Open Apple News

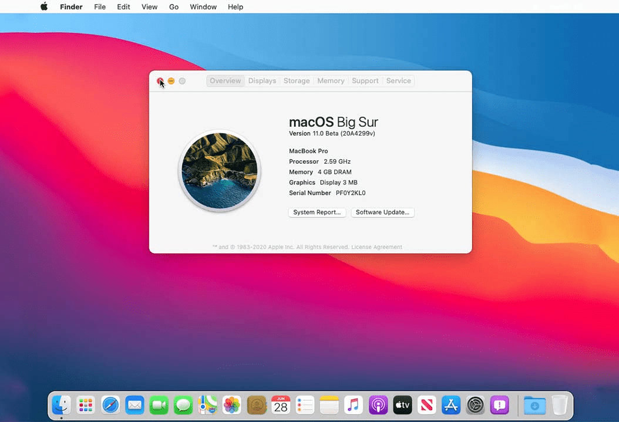coord(426,405)
